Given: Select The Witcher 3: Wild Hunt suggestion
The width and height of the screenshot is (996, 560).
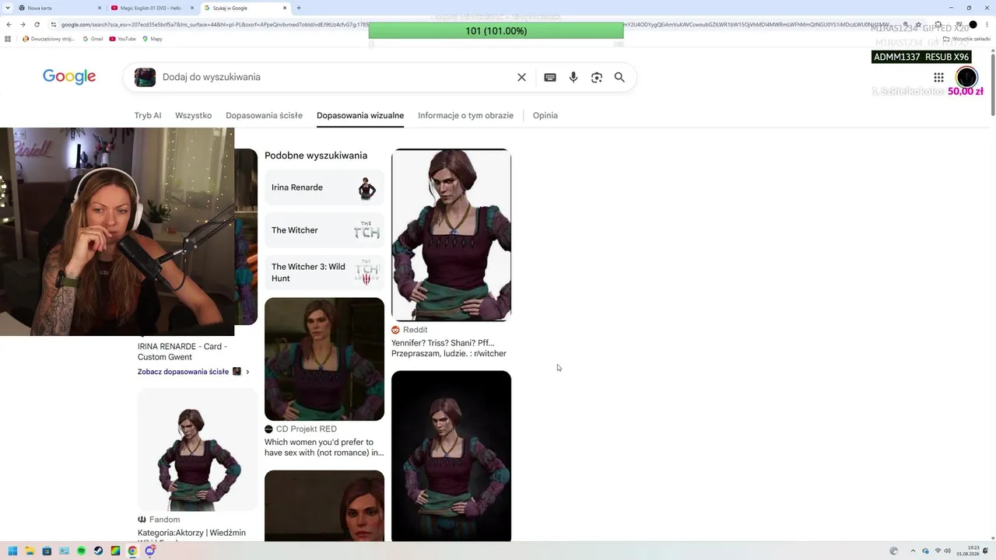Looking at the screenshot, I should (x=324, y=272).
